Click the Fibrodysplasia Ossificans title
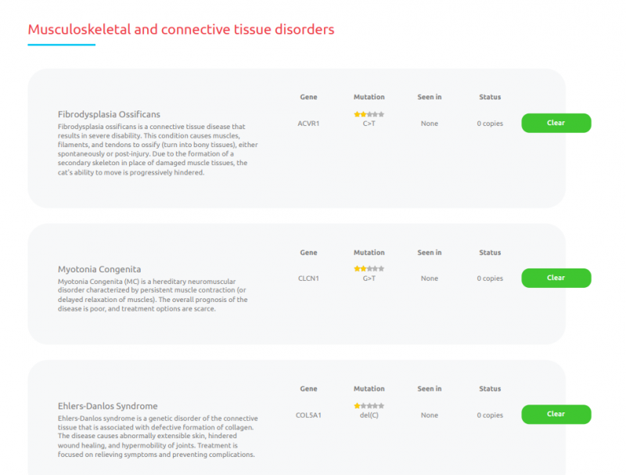Image resolution: width=626 pixels, height=475 pixels. [x=109, y=114]
